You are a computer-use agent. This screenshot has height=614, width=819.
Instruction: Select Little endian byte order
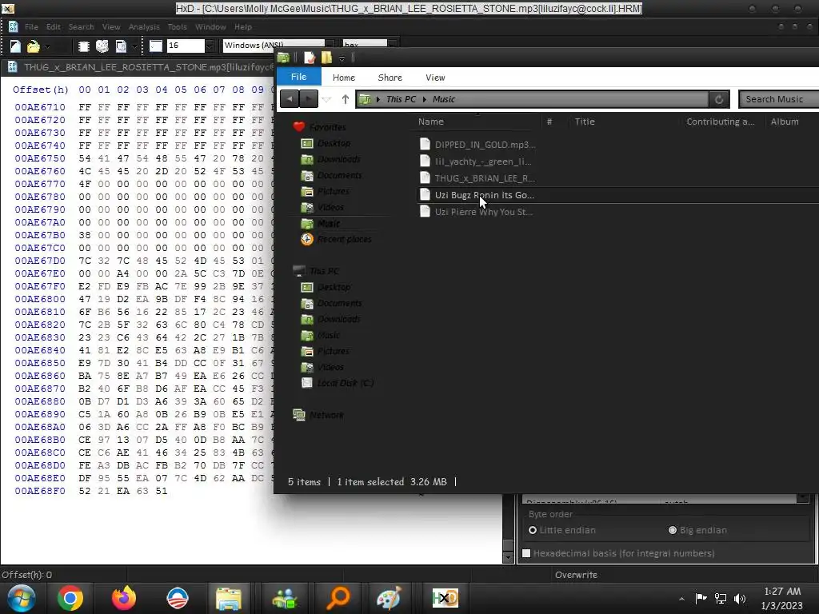point(562,530)
